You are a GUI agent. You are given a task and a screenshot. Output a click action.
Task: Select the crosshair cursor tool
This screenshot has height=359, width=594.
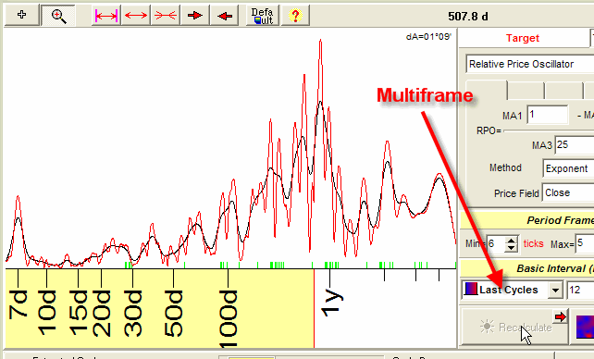[21, 15]
